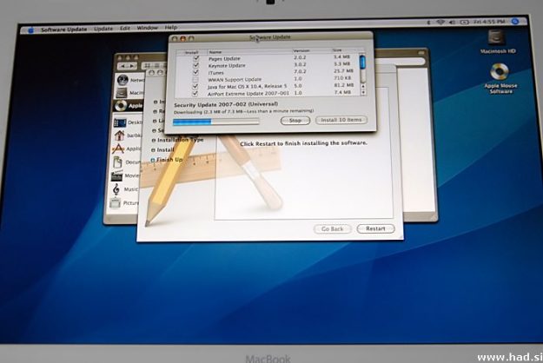The width and height of the screenshot is (543, 363).
Task: Open the Apple Mouse Software disc icon
Action: pyautogui.click(x=500, y=73)
